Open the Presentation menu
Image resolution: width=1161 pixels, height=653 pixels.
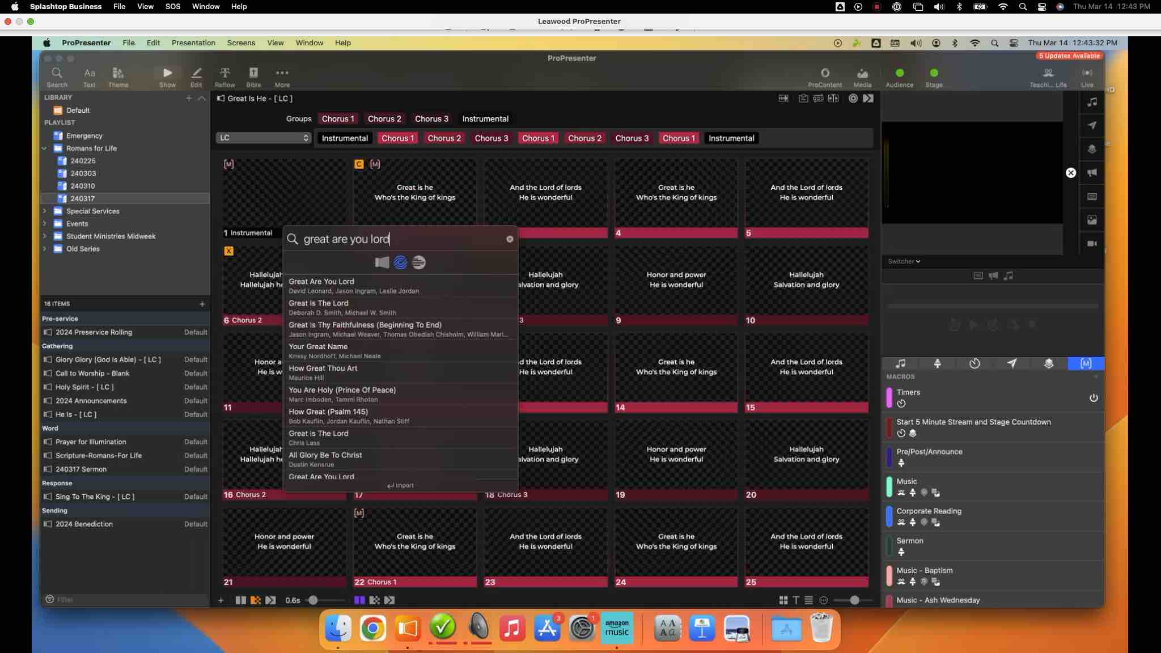point(193,43)
